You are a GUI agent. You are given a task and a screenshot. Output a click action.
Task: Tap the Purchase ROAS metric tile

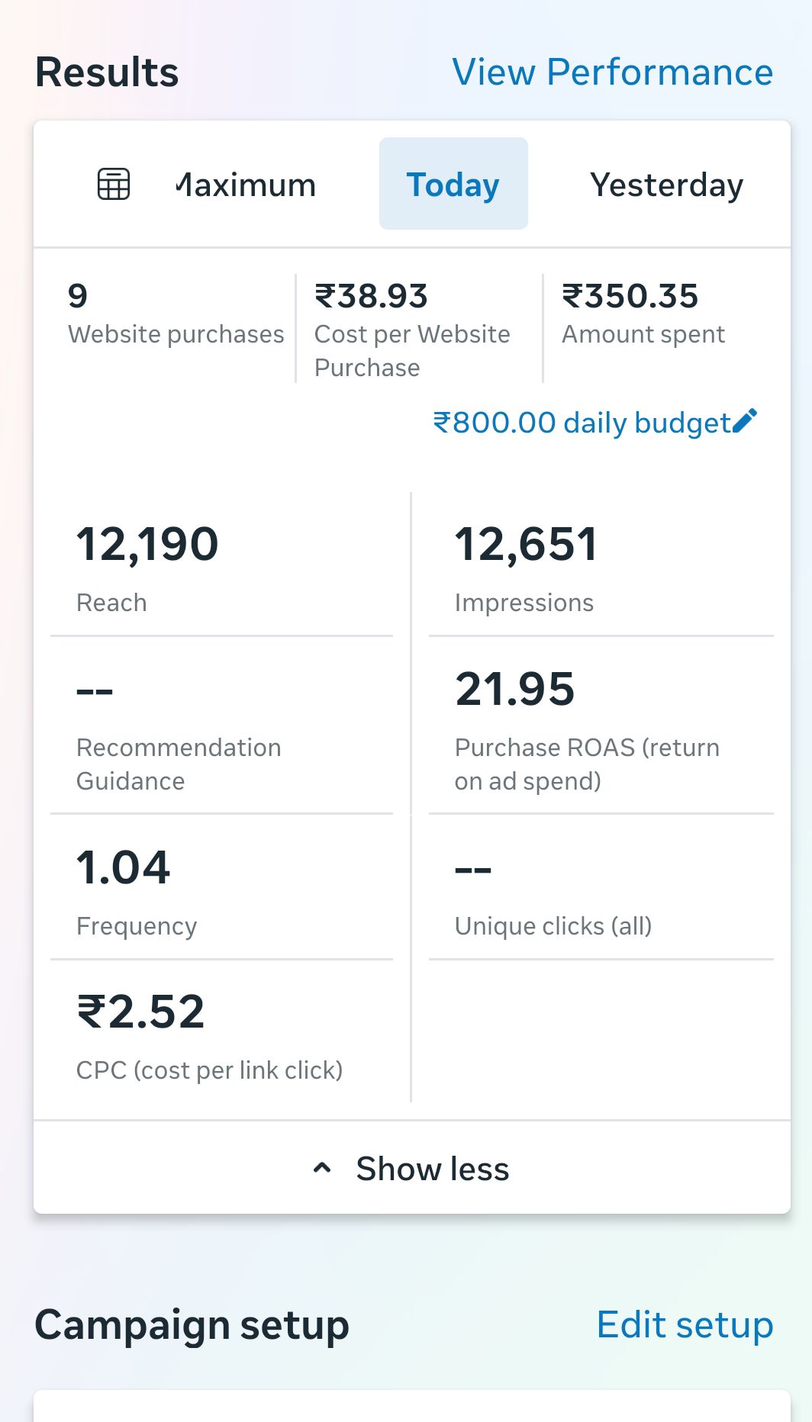(x=601, y=728)
